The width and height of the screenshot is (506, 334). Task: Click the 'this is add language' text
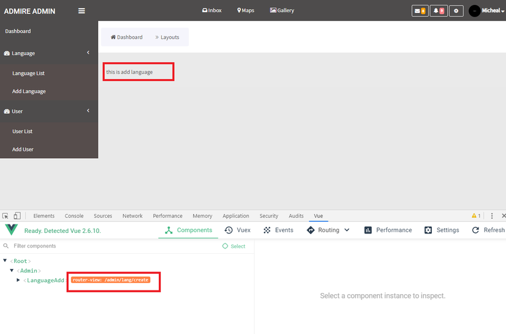tap(129, 72)
